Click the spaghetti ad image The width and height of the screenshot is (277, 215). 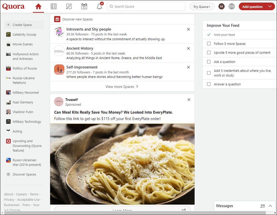(122, 164)
